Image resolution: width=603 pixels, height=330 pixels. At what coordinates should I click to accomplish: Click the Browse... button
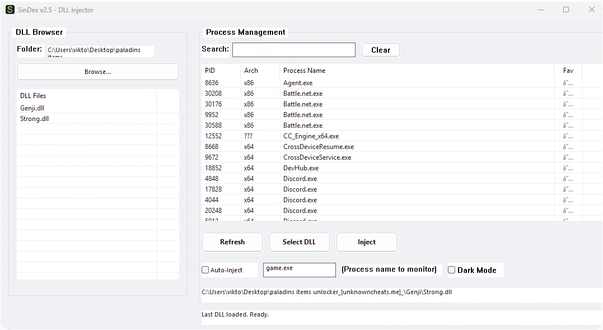[x=97, y=72]
